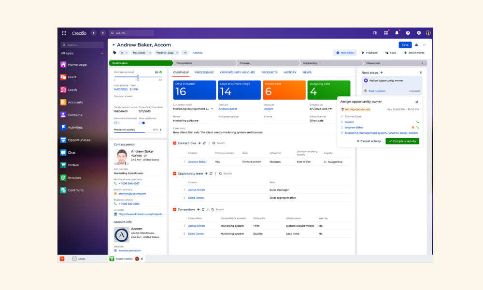This screenshot has width=483, height=290.
Task: Click the sidebar search field
Action: (x=82, y=45)
